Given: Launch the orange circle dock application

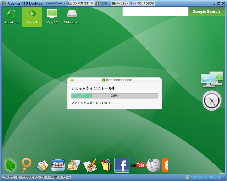Looking at the screenshot, I should tap(26, 165).
